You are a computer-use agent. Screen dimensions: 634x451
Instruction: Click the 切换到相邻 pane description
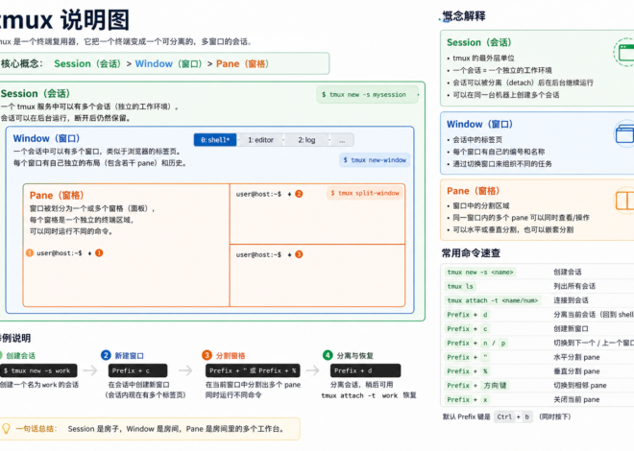(580, 385)
